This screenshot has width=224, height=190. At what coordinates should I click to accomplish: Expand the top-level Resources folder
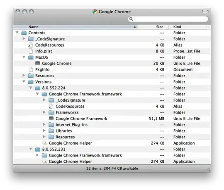pyautogui.click(x=24, y=75)
